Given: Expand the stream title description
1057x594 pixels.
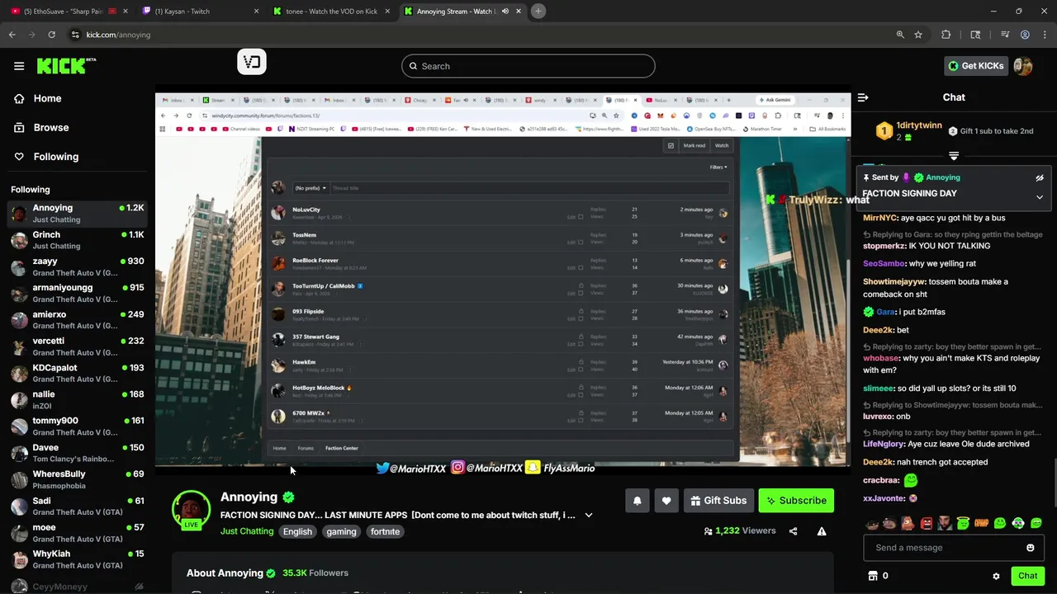Looking at the screenshot, I should point(589,515).
